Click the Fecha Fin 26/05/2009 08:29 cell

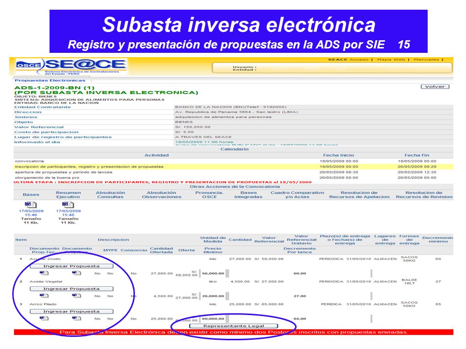[x=416, y=167]
